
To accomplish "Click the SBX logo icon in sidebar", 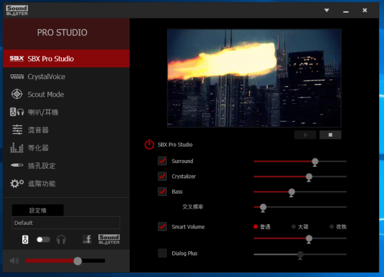I will pyautogui.click(x=17, y=59).
